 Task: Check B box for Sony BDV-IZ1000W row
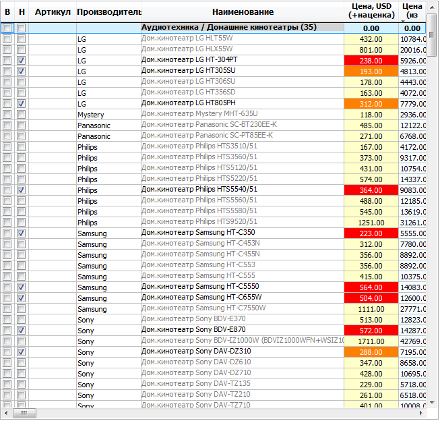[7, 341]
